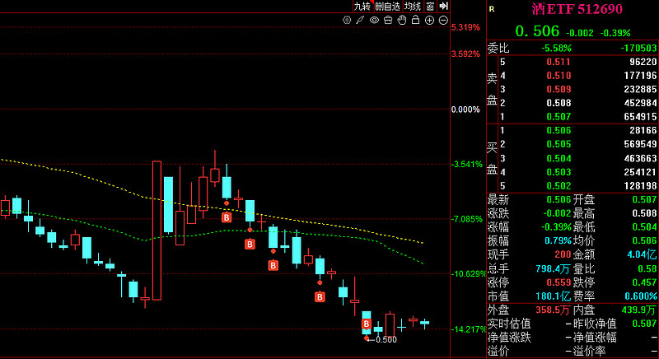Image resolution: width=659 pixels, height=359 pixels.
Task: Select the drawing pen tool
Action: click(x=360, y=20)
